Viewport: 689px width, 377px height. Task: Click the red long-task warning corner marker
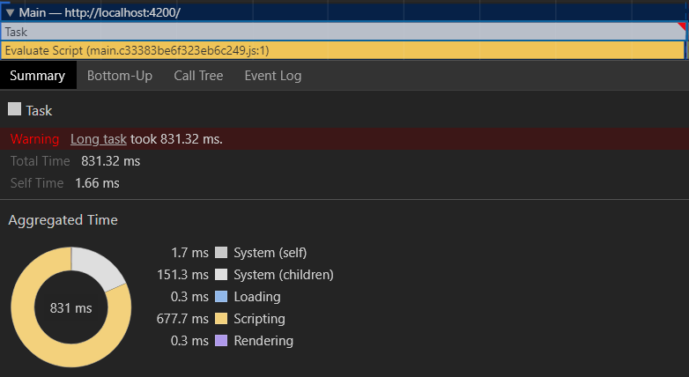point(682,26)
